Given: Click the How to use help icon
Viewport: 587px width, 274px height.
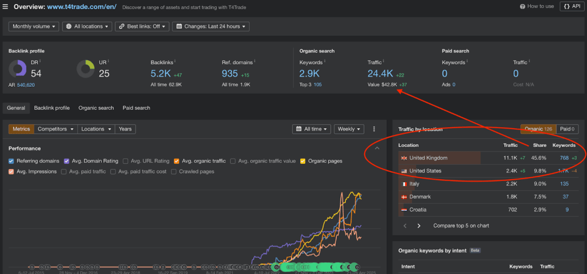Looking at the screenshot, I should pyautogui.click(x=523, y=6).
